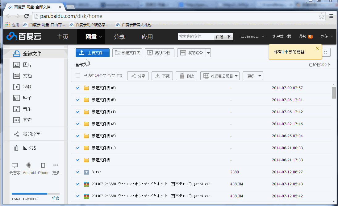Go to the 应用 tab
The height and width of the screenshot is (206, 338).
click(147, 37)
